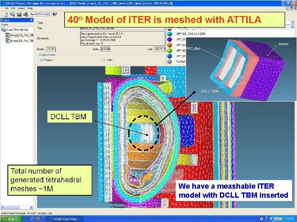
Task: Click the Name column header
Action: point(17,25)
